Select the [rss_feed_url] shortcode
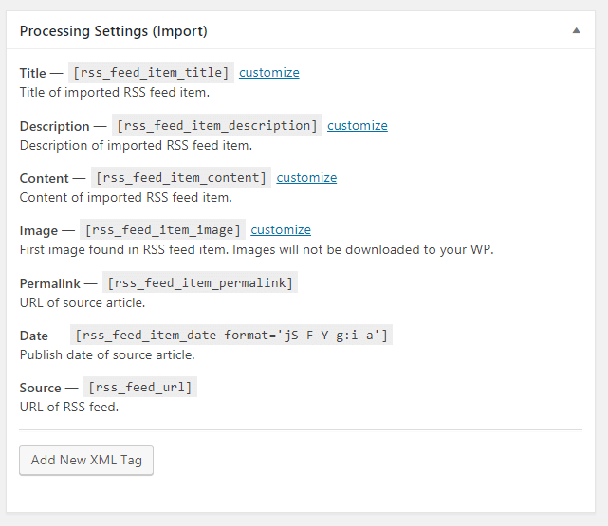This screenshot has width=608, height=526. (x=141, y=387)
